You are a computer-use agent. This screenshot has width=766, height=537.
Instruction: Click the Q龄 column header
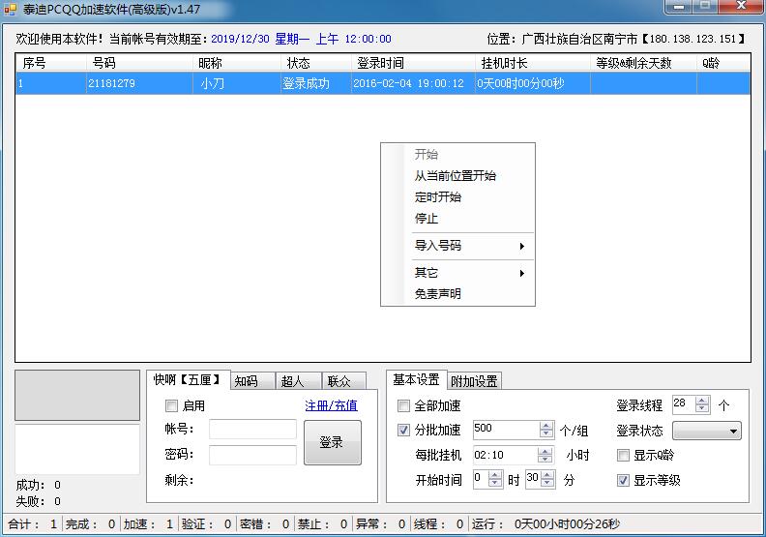click(723, 63)
